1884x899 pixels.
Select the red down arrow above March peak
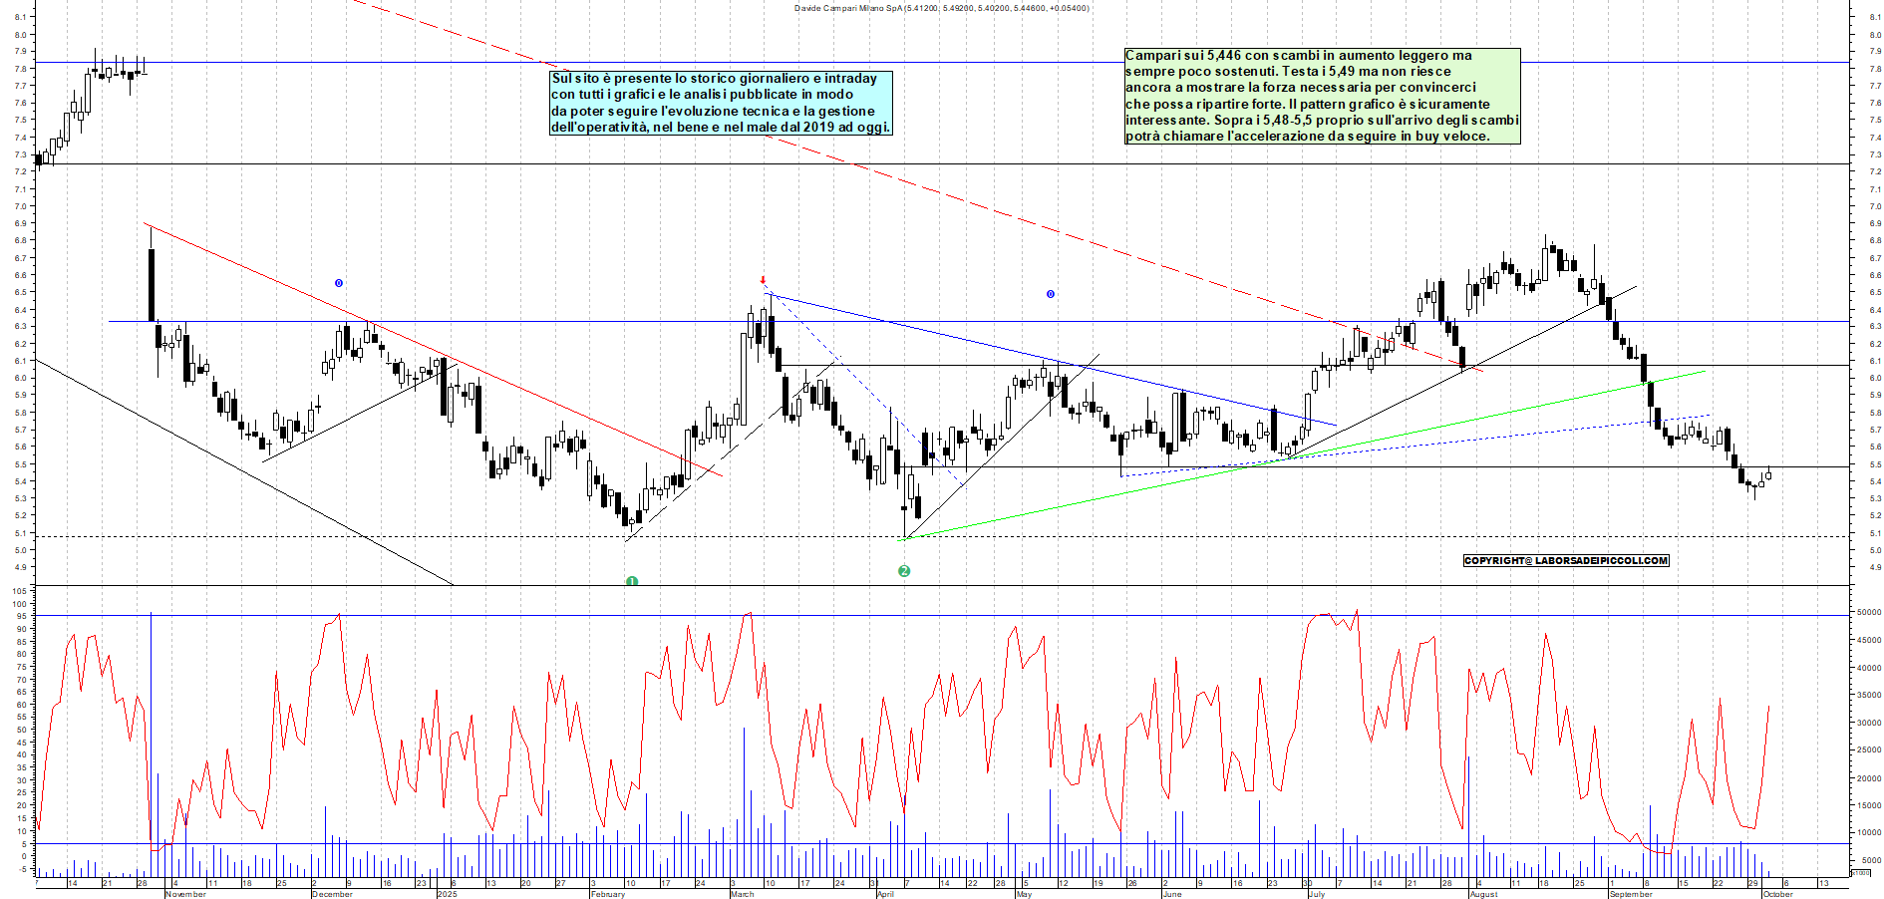coord(763,281)
